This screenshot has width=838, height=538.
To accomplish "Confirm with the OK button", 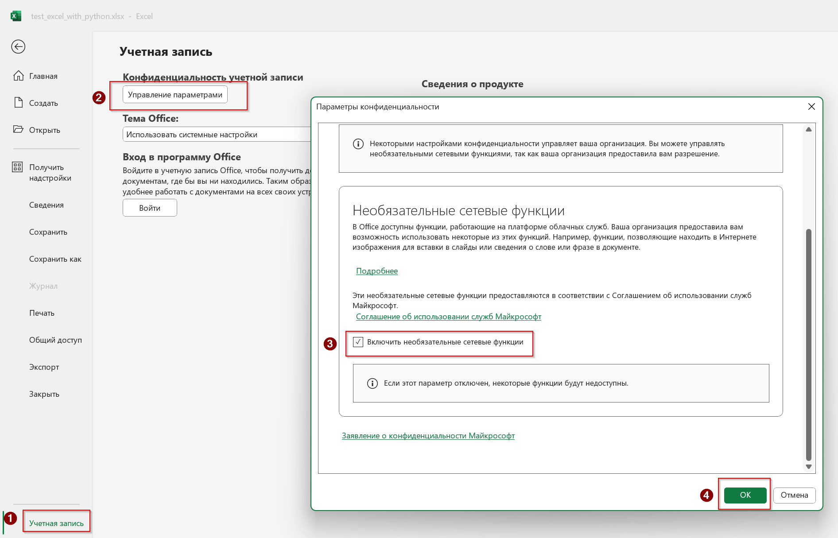I will point(745,495).
